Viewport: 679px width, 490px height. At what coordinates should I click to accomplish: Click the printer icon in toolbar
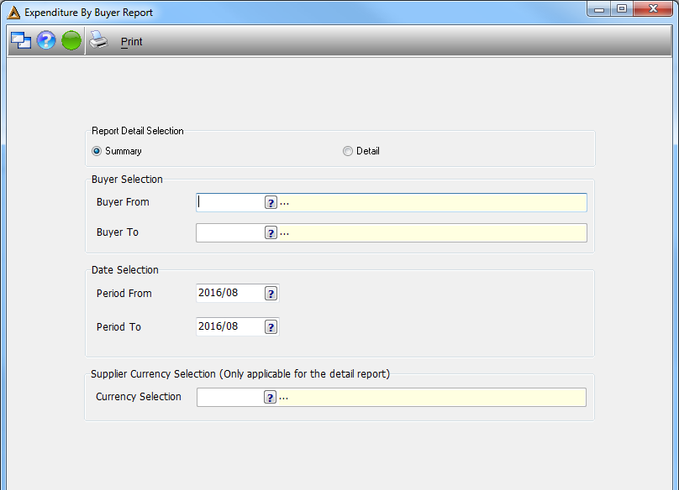(98, 40)
